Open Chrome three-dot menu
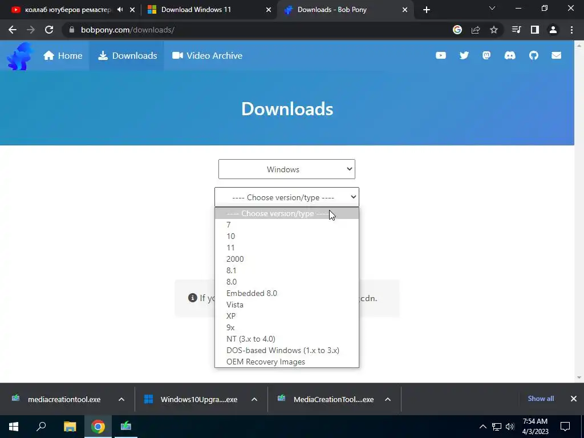The width and height of the screenshot is (584, 438). point(571,30)
